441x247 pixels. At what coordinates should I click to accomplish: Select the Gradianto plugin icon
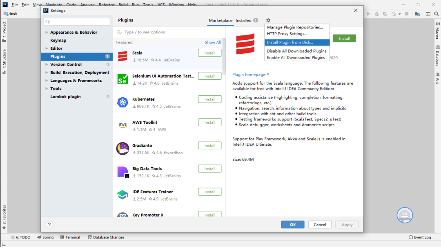[122, 149]
